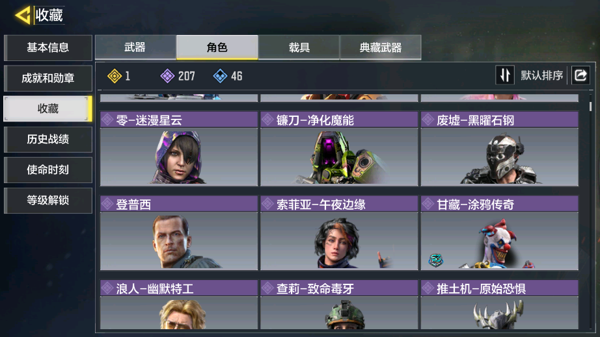This screenshot has width=600, height=337.
Task: Click the yellow back arrow icon
Action: click(x=23, y=16)
